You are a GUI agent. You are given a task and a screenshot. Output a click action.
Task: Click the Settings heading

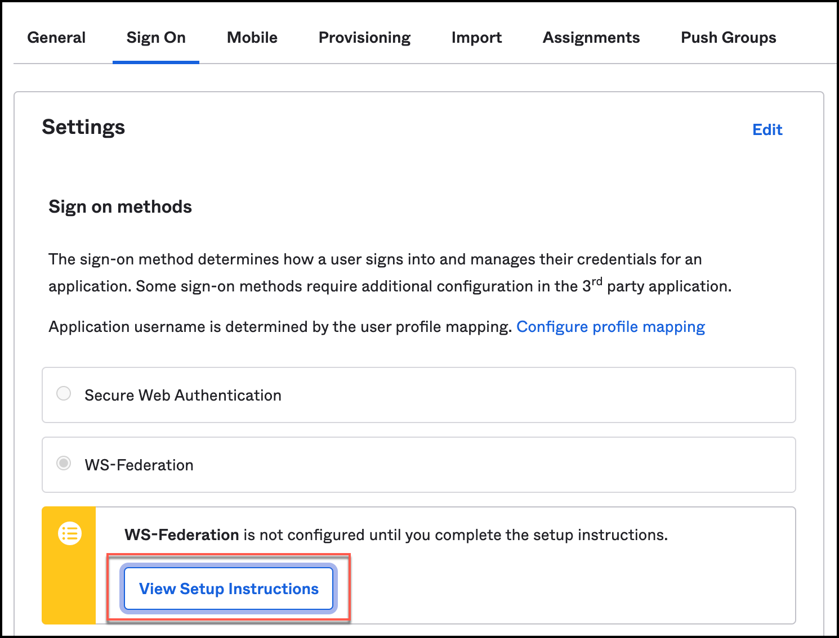tap(83, 127)
